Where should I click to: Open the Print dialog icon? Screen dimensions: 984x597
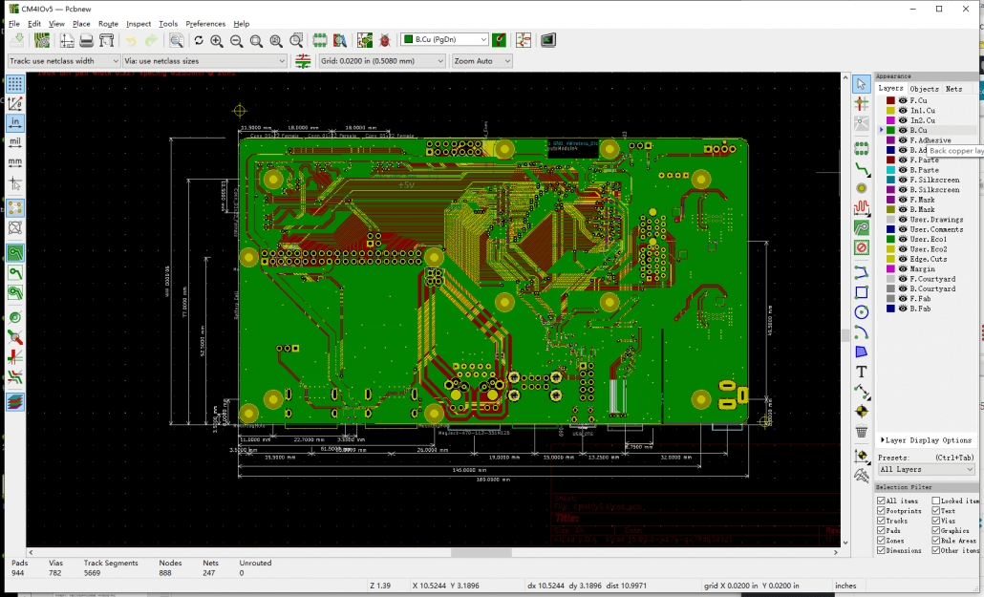pos(84,40)
